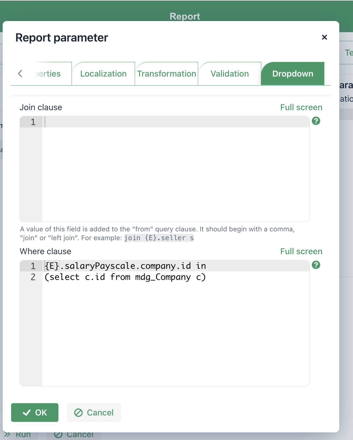The image size is (353, 440).
Task: Click line number 2 in Where clause gutter
Action: (x=33, y=277)
